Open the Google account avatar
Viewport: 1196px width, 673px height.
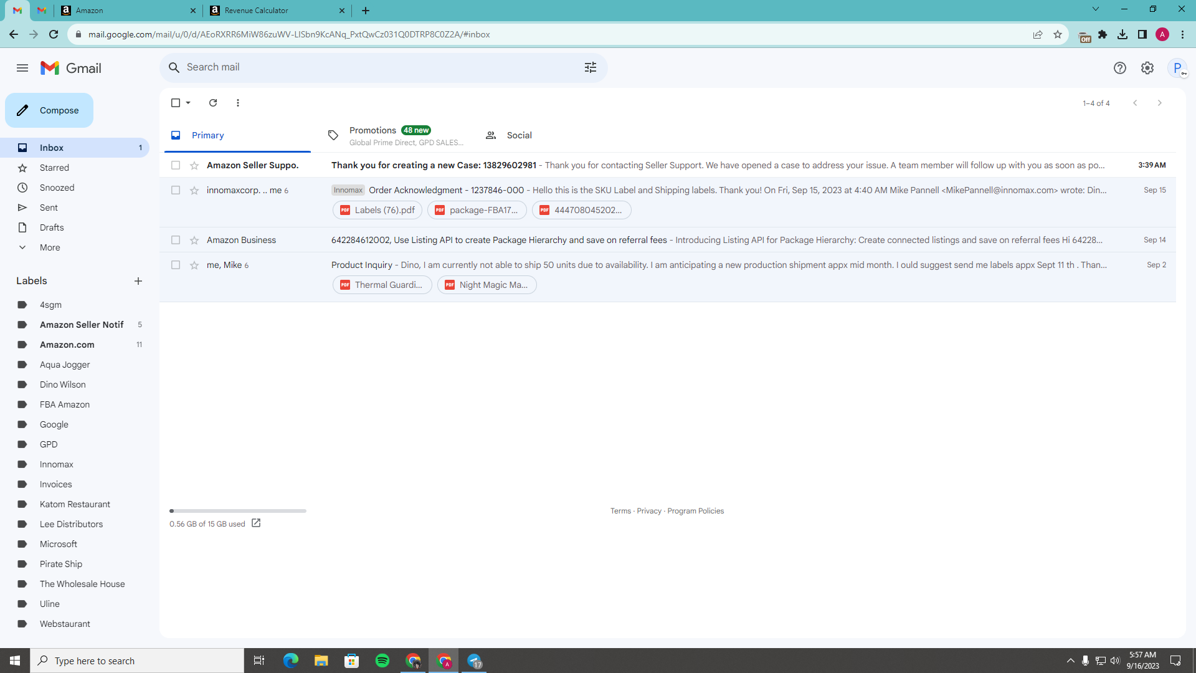1177,68
